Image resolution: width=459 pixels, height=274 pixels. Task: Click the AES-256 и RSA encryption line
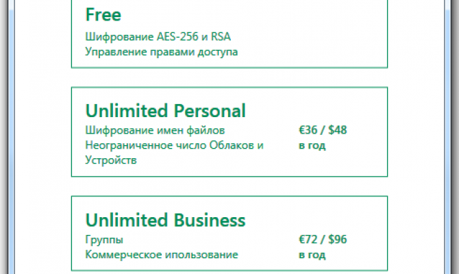[x=158, y=36]
